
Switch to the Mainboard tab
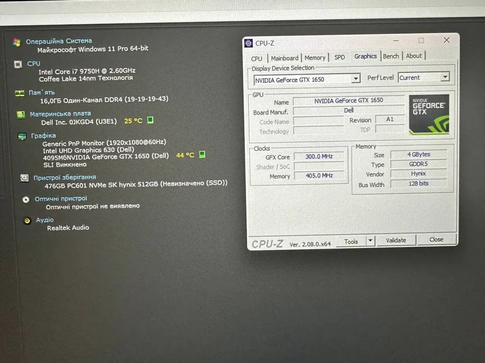[285, 58]
